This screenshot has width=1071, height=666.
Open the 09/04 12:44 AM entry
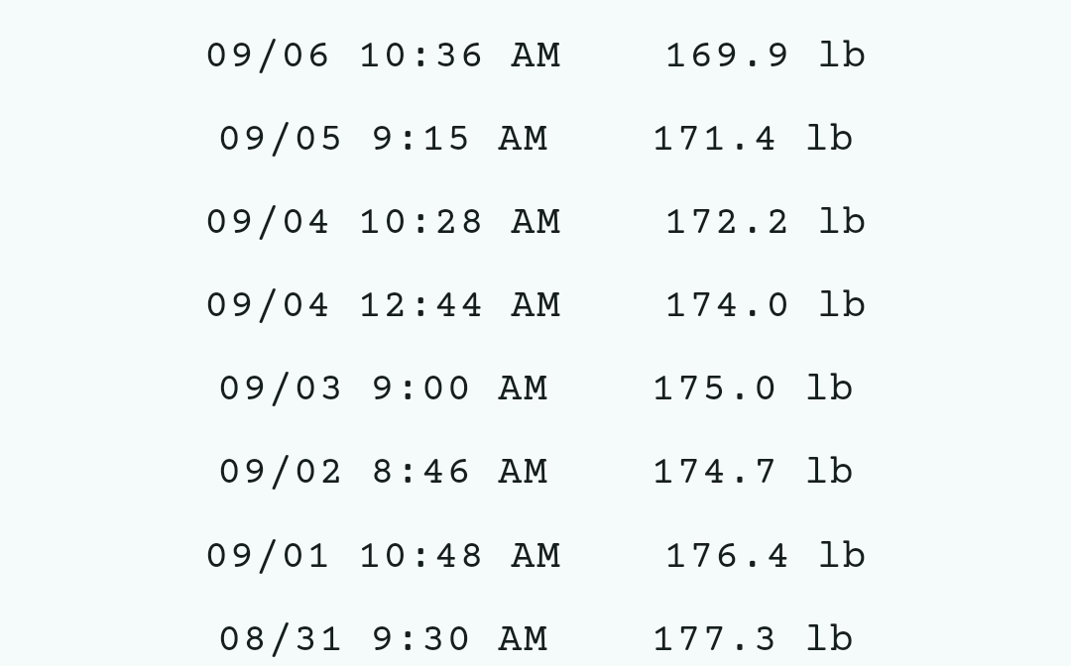click(383, 305)
